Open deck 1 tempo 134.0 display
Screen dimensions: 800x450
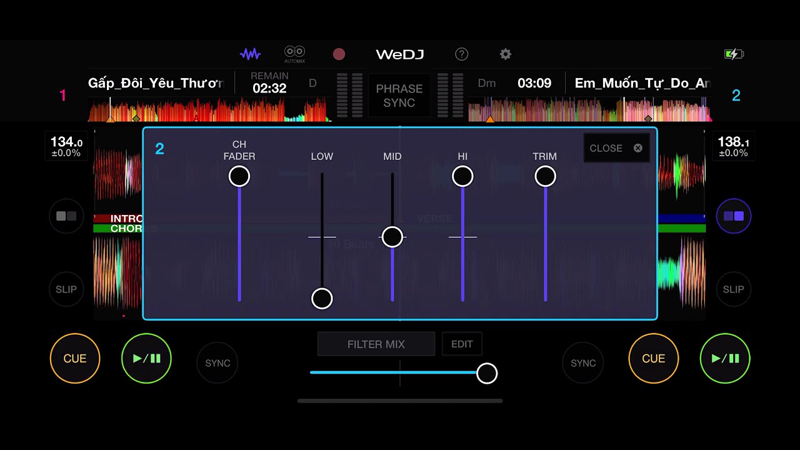click(x=66, y=146)
